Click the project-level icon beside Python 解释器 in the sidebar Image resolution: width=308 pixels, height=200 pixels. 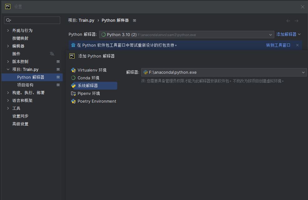58,77
